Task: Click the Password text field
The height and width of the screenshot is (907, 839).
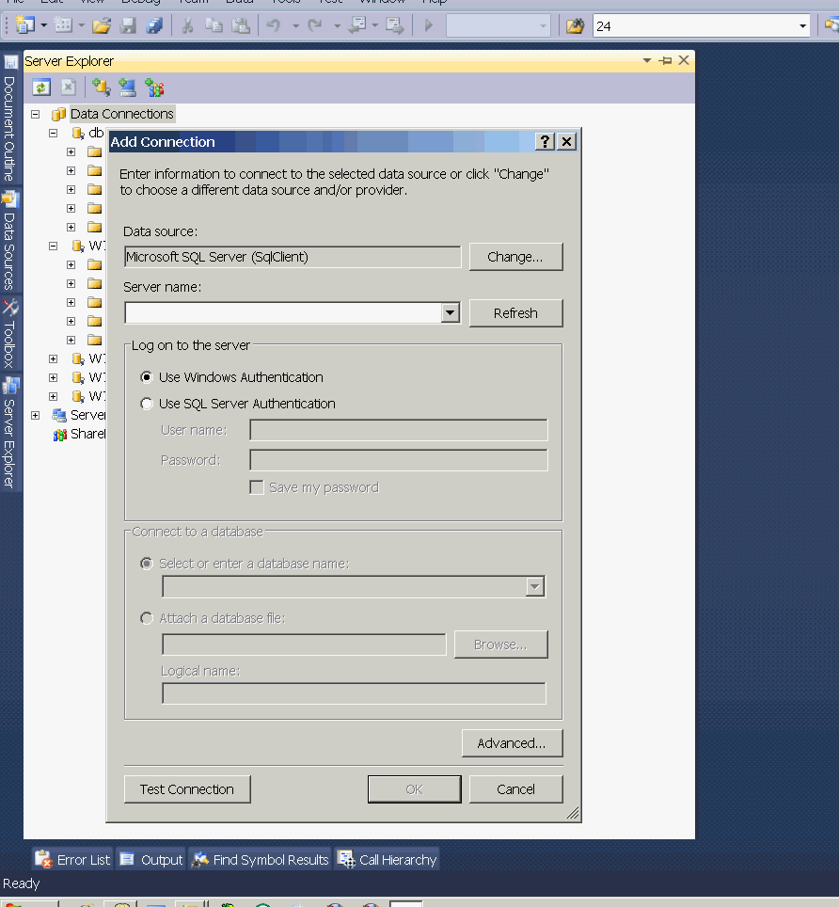Action: pos(399,460)
